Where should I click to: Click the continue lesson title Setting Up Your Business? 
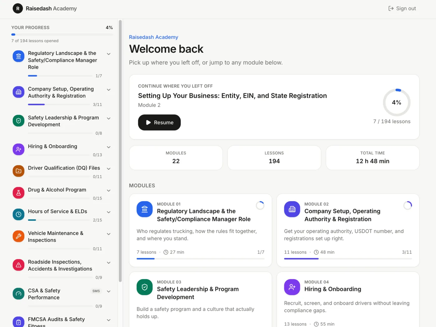click(x=232, y=96)
